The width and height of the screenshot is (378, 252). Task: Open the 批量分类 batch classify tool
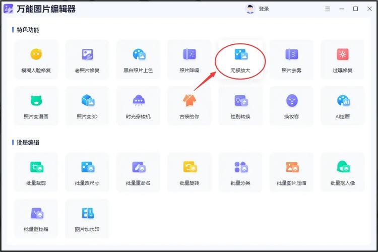(x=240, y=172)
